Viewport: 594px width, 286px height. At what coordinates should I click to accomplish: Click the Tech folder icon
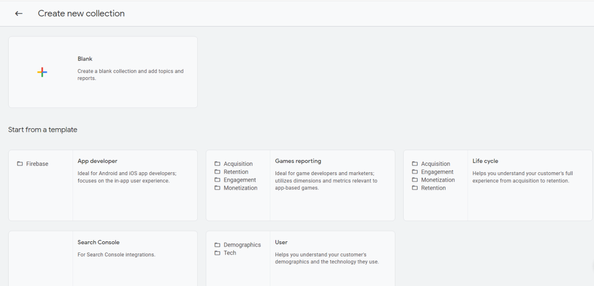[x=218, y=253]
